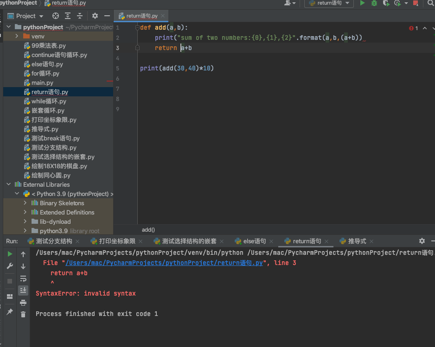Open 99乘法表.py in Project tree
The width and height of the screenshot is (435, 347).
pos(49,45)
